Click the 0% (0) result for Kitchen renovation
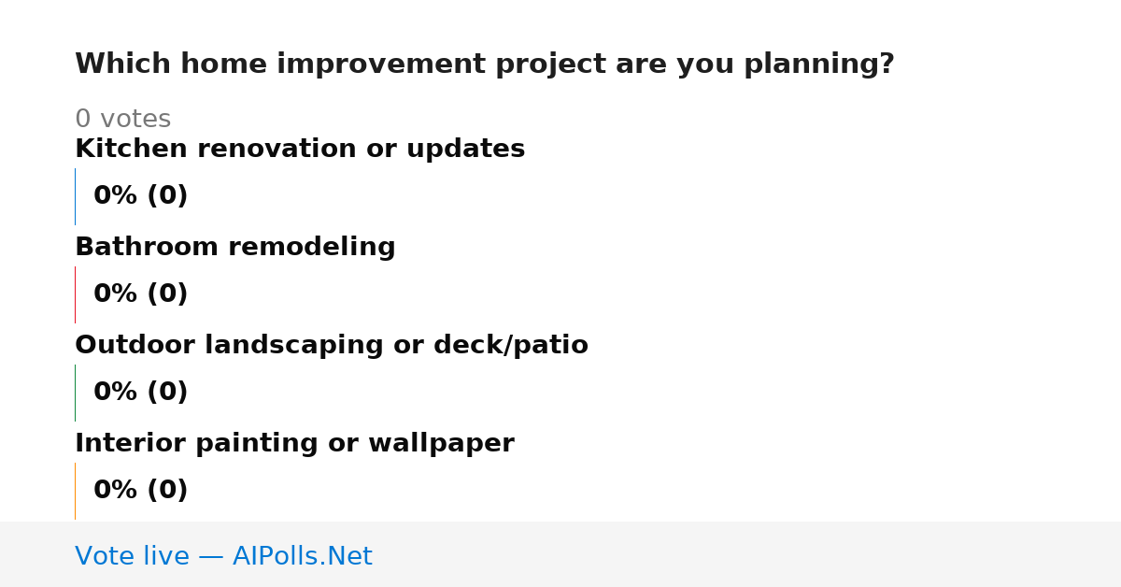Viewport: 1121px width, 587px height. (x=141, y=196)
